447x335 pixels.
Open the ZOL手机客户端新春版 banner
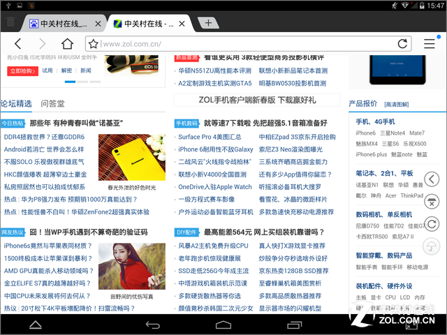pos(257,100)
